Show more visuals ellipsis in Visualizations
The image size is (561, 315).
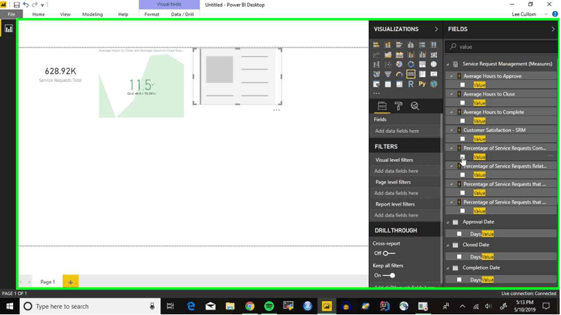pos(377,93)
